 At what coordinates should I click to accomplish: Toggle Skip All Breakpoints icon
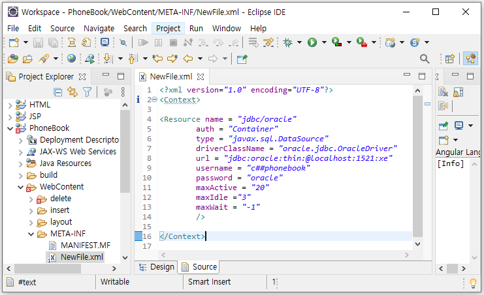click(x=123, y=42)
